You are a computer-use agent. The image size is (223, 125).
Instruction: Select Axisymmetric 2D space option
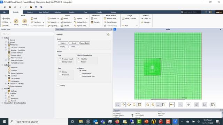pos(85,73)
